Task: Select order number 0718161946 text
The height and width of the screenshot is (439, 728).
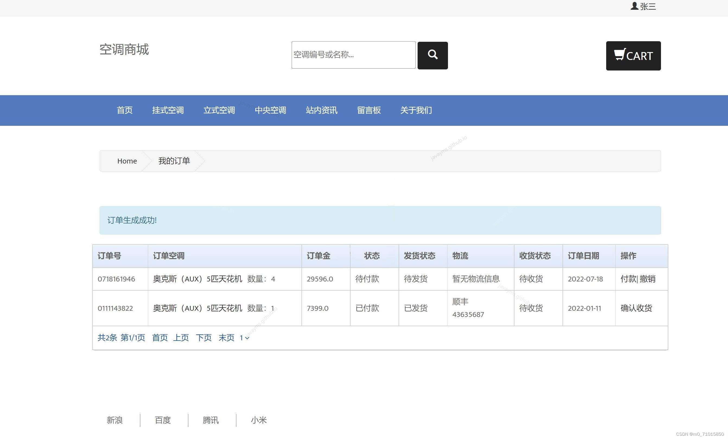Action: (x=116, y=279)
